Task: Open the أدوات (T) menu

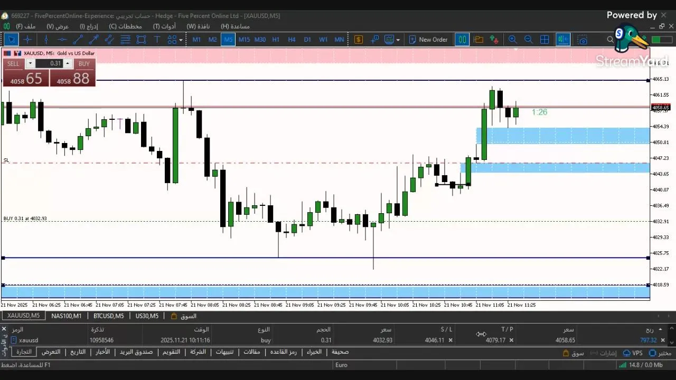Action: pyautogui.click(x=164, y=26)
